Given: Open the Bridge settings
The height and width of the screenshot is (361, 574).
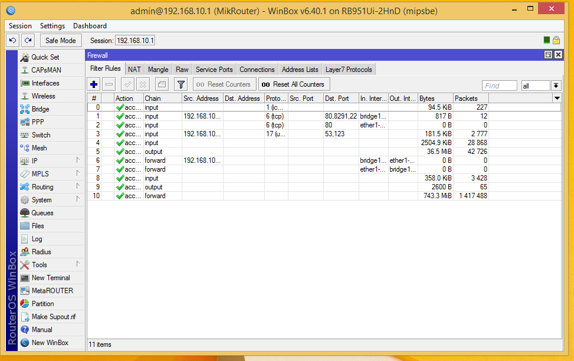Looking at the screenshot, I should click(x=51, y=109).
